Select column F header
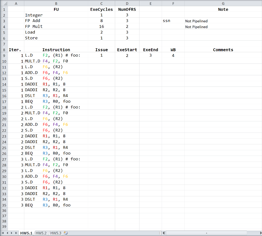Image resolution: width=262 pixels, height=236 pixels. tap(173, 4)
